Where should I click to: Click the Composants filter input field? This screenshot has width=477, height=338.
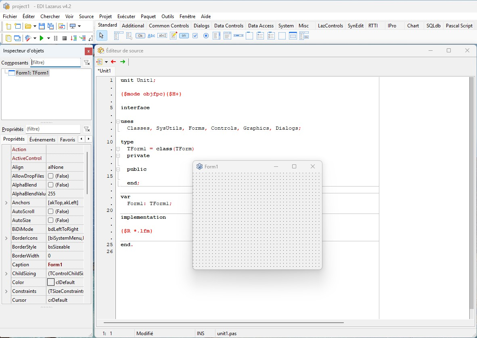(55, 62)
